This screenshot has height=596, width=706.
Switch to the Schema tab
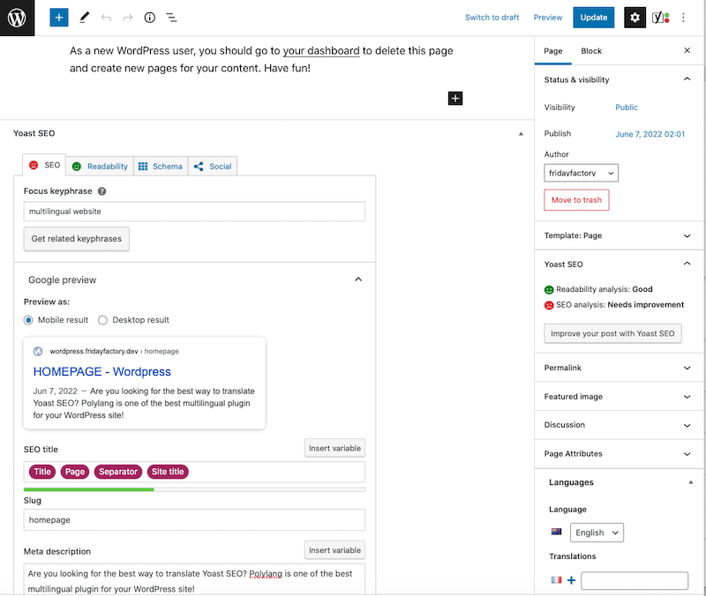point(161,167)
